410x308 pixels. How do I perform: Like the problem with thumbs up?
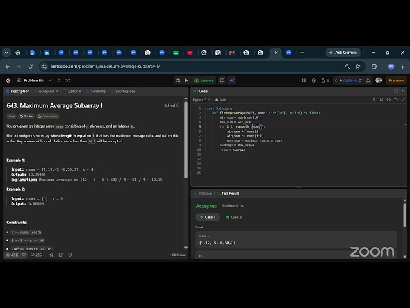point(12,255)
